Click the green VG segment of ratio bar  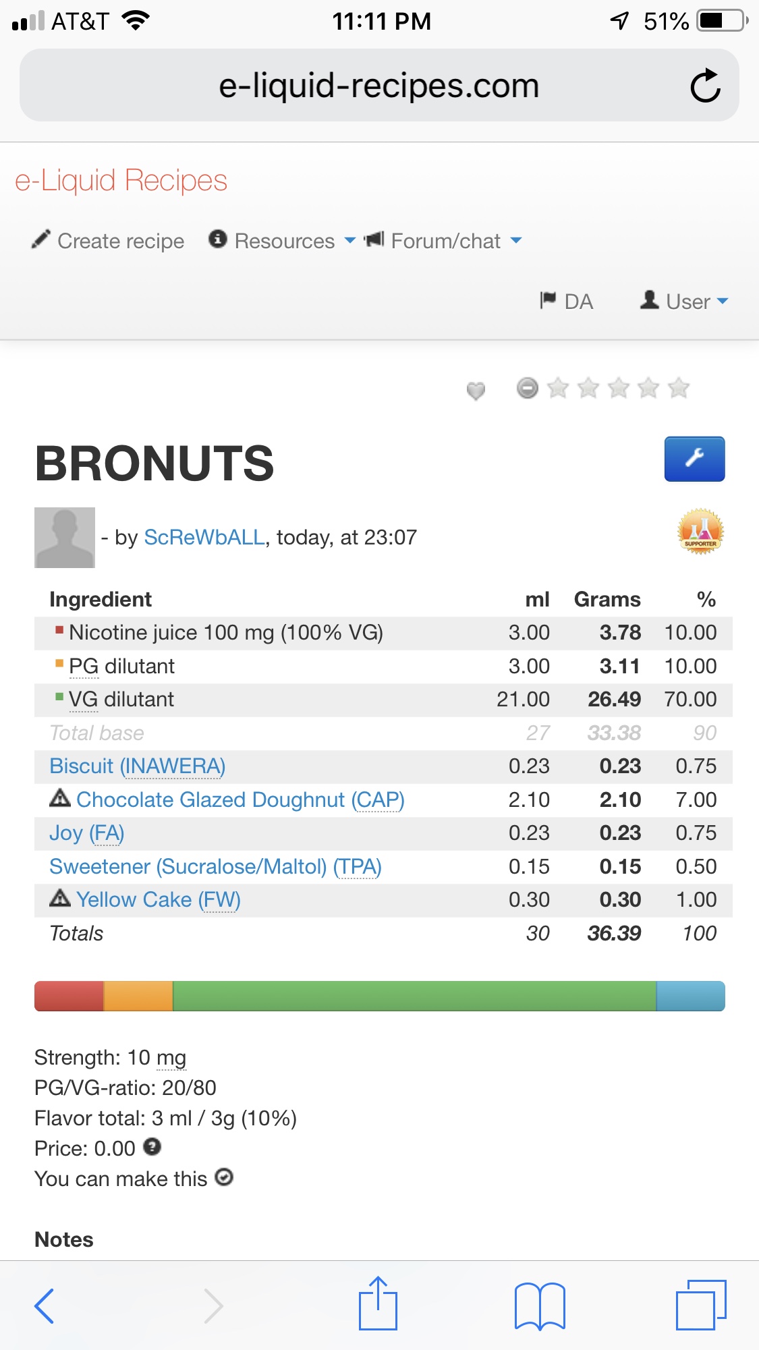(x=414, y=996)
